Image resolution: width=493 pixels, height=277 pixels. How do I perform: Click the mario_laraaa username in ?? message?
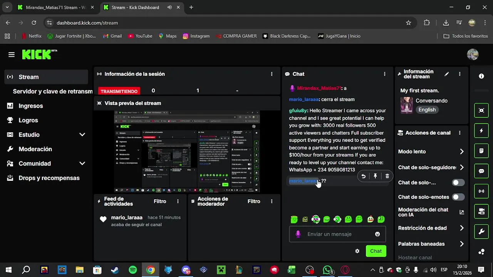tap(304, 181)
